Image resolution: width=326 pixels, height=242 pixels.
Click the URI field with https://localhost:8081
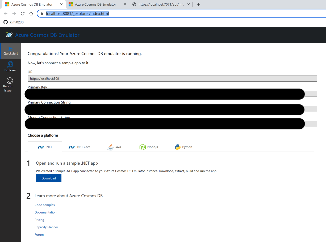point(172,78)
